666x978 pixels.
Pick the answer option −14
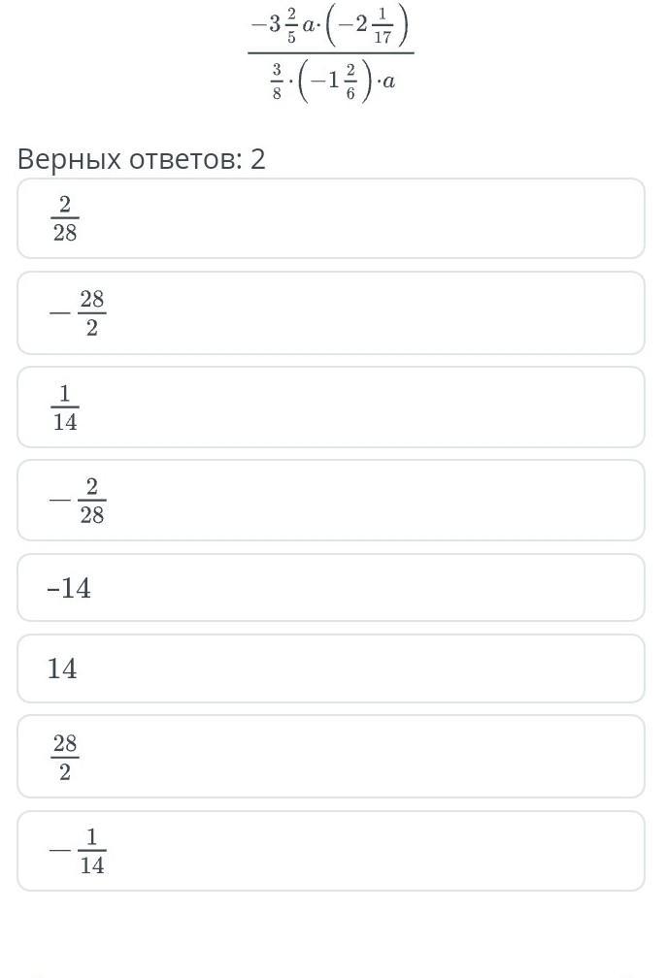[x=330, y=588]
